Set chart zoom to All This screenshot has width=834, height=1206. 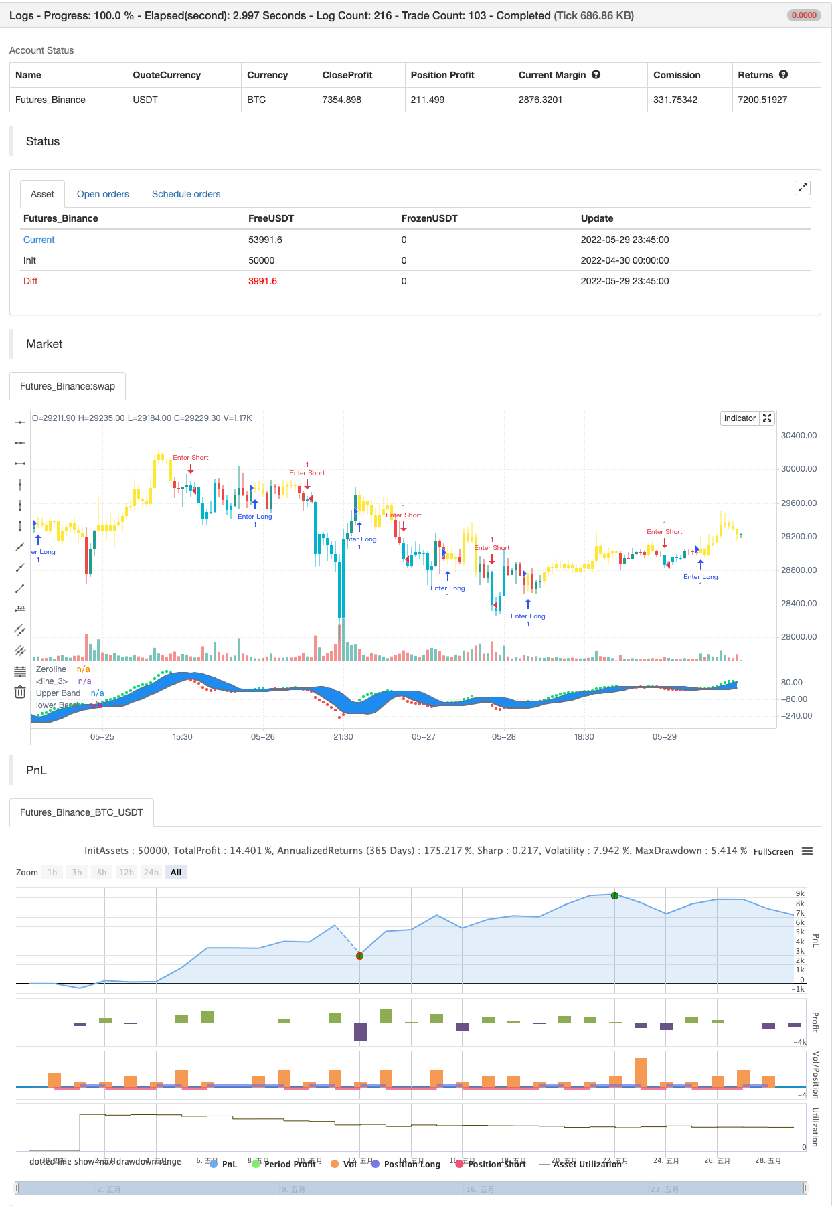tap(176, 872)
